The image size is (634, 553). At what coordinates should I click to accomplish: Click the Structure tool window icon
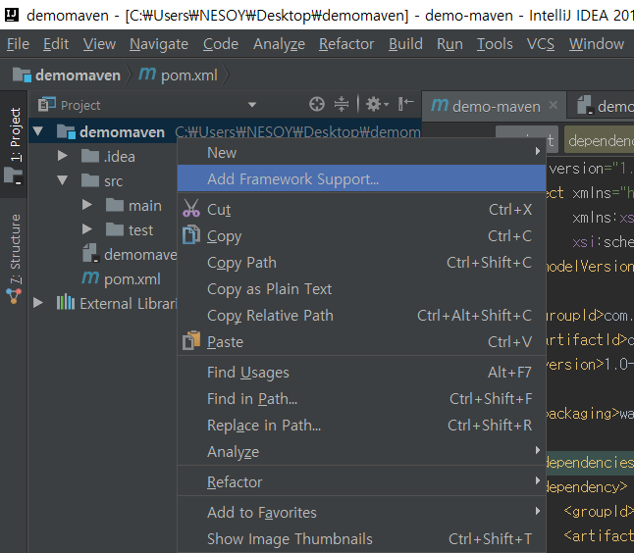[14, 296]
